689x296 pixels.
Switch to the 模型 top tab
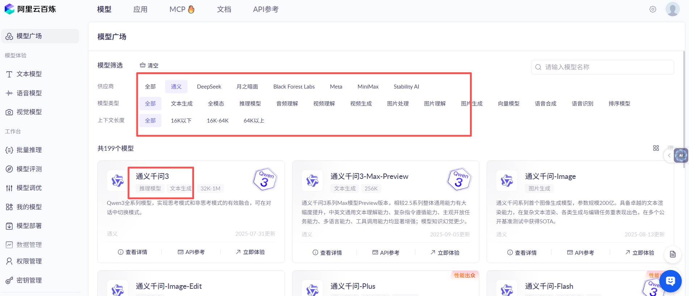(x=104, y=9)
